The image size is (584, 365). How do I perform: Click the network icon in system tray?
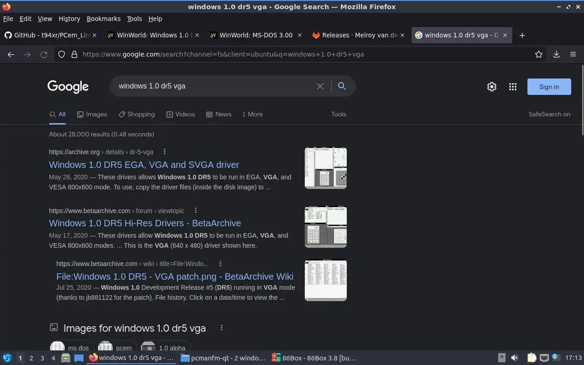(x=544, y=358)
